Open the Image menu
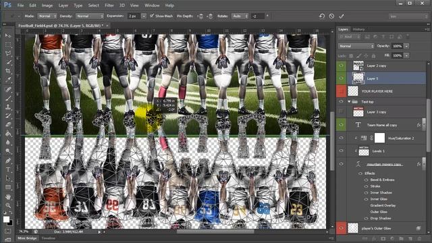This screenshot has width=432, height=243. [x=47, y=5]
